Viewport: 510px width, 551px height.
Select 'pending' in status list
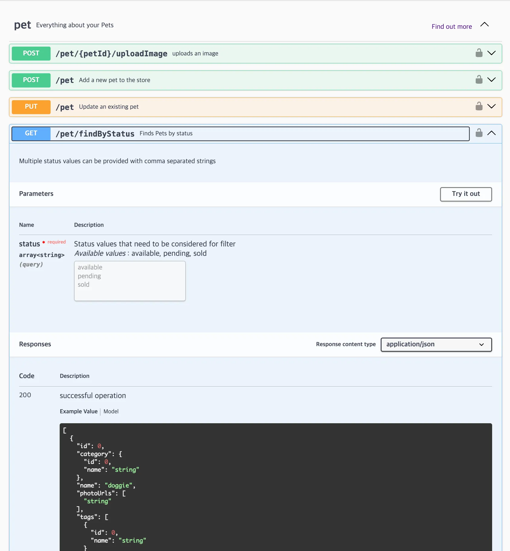89,276
